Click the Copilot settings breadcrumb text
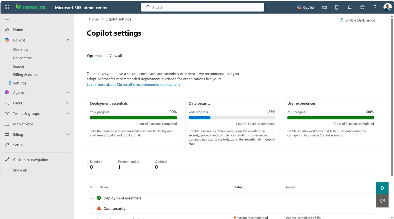Screen dimensions: 394x219 coord(118,19)
